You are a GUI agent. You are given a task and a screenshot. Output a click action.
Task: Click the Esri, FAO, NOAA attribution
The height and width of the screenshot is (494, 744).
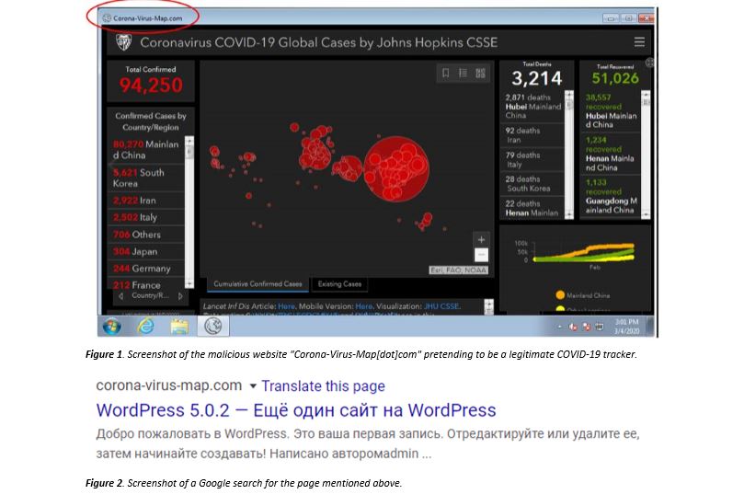point(458,270)
